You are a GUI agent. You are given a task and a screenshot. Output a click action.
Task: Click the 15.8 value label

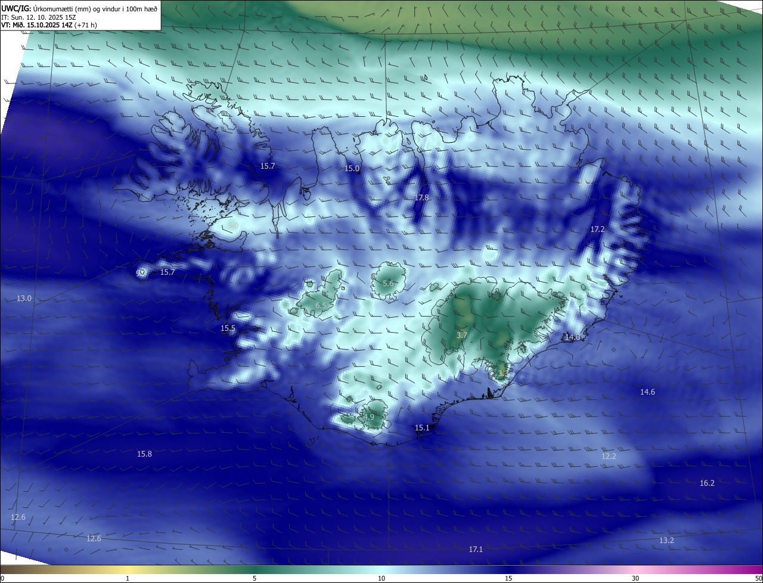click(x=144, y=454)
